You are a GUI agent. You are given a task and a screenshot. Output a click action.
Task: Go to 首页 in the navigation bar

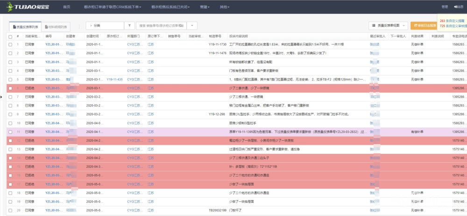point(67,7)
